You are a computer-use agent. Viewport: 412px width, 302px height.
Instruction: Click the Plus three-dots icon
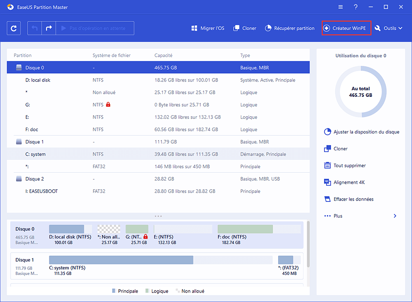coord(328,216)
